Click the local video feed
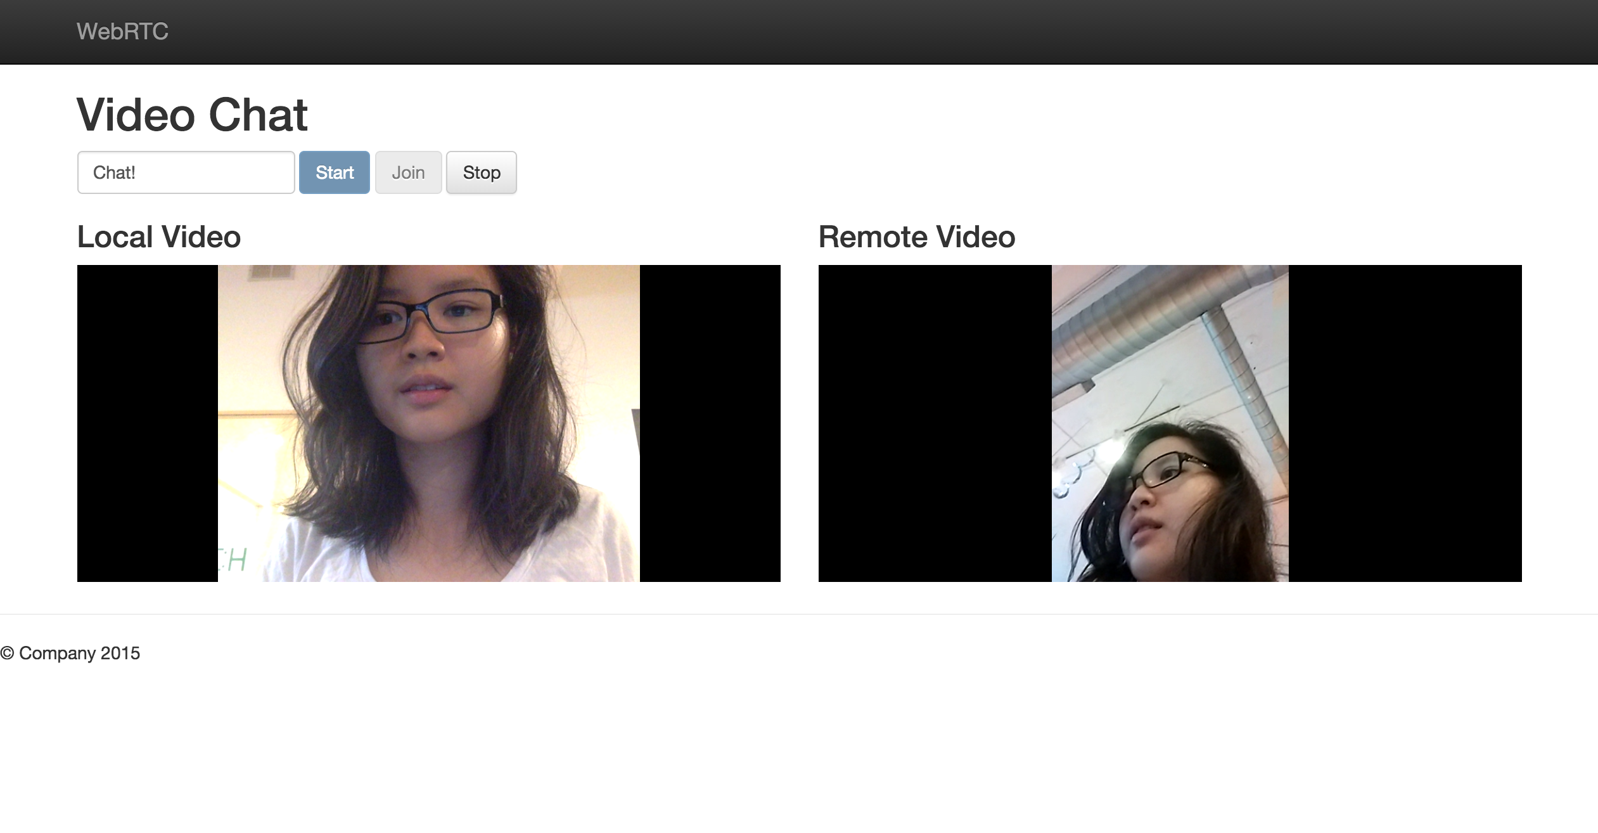Screen dimensions: 1598x833 (x=429, y=423)
